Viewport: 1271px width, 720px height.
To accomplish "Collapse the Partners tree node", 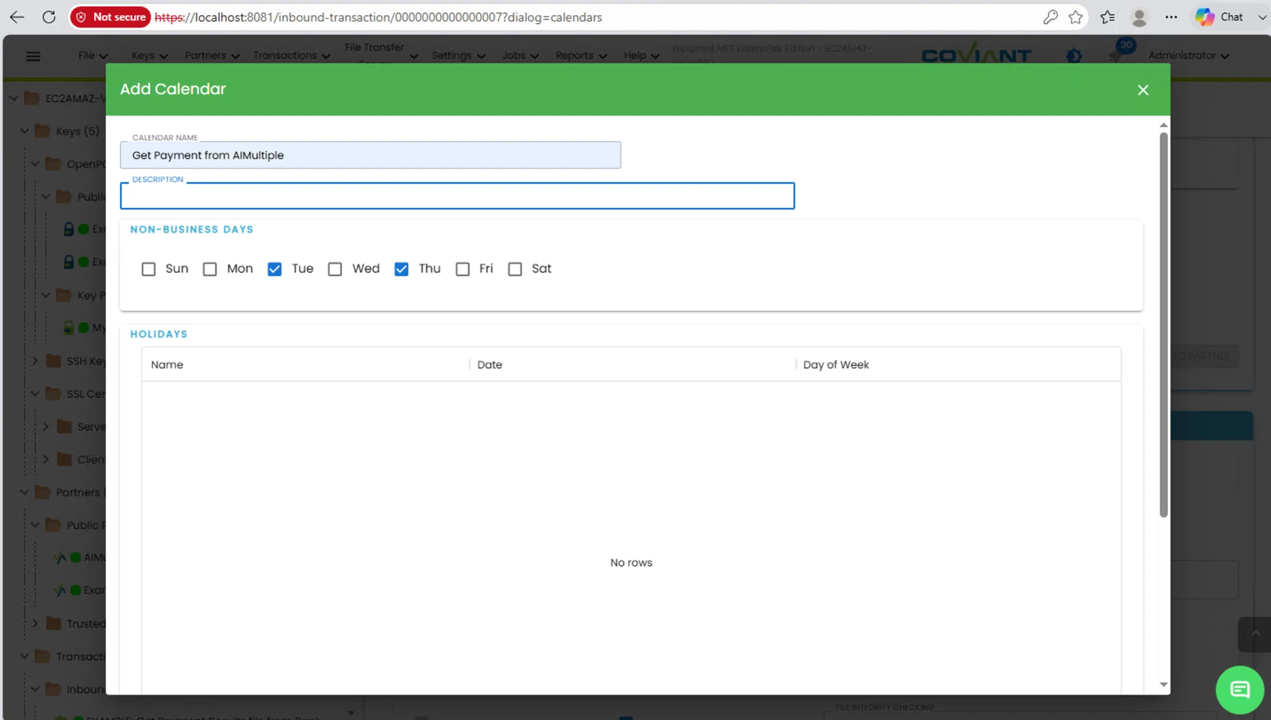I will click(24, 492).
